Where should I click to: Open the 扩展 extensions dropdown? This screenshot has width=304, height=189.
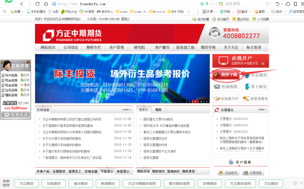pos(210,12)
